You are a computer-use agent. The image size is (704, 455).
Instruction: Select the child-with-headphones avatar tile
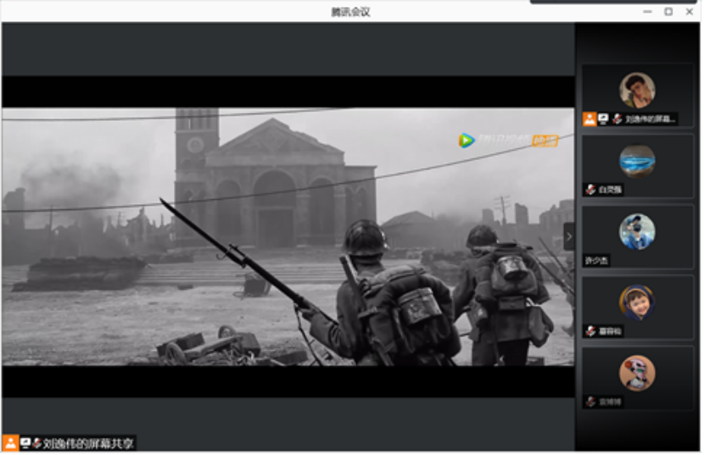(636, 302)
